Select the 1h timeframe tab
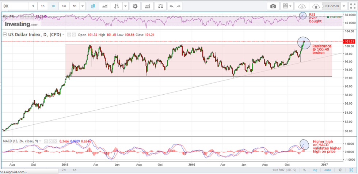The width and height of the screenshot is (358, 174). tap(43, 6)
